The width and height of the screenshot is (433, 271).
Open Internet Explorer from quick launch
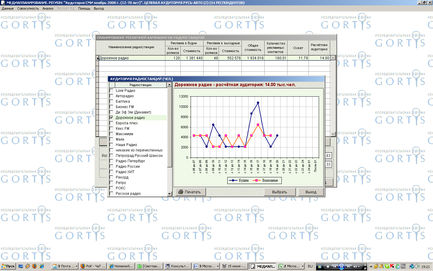[x=42, y=266]
